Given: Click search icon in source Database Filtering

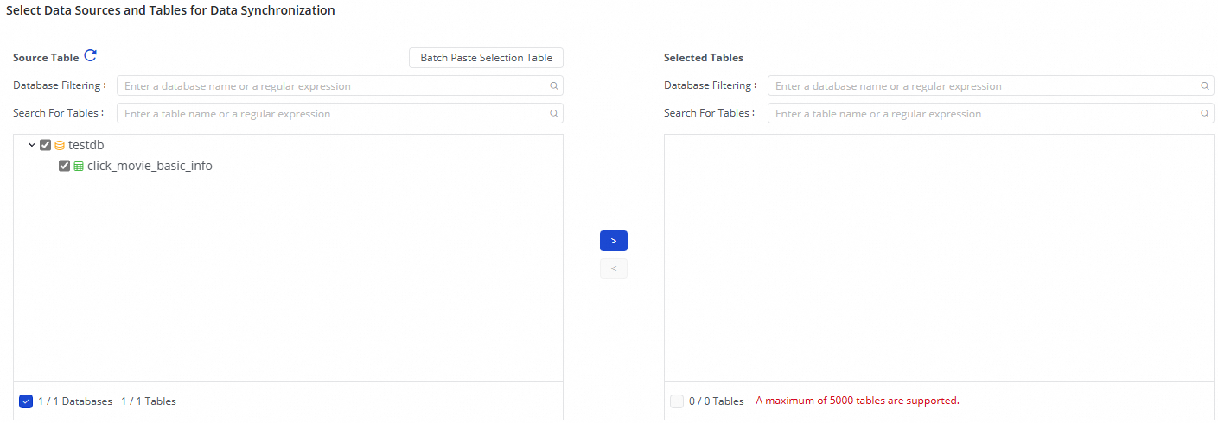Looking at the screenshot, I should 553,86.
